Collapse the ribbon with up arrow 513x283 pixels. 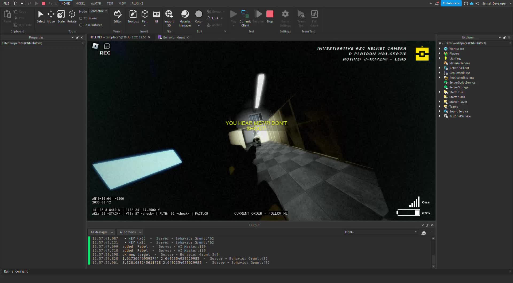click(x=430, y=3)
